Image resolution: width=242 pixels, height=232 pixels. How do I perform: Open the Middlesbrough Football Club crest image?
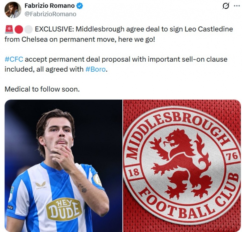coord(182,166)
